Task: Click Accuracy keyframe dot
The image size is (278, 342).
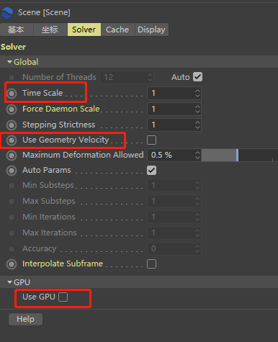Action: click(12, 249)
